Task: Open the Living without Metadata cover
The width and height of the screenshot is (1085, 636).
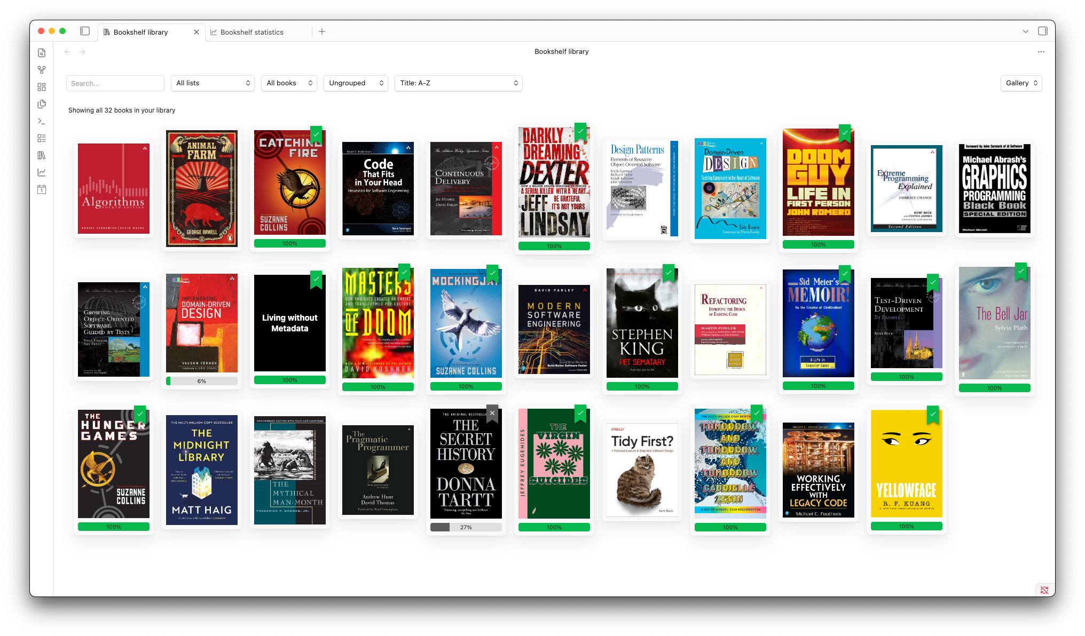Action: (290, 323)
